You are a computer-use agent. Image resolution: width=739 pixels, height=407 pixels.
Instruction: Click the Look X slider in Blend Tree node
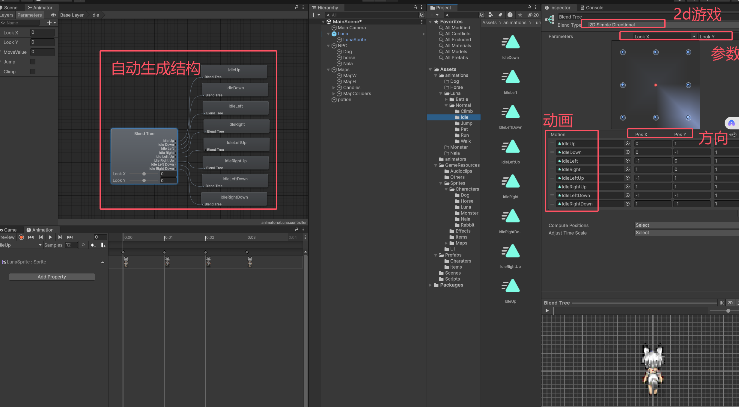[x=144, y=174]
